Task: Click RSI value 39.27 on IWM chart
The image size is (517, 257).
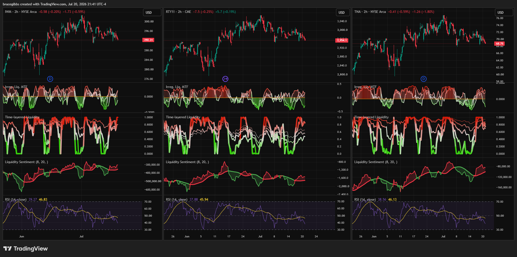Action: tap(33, 200)
